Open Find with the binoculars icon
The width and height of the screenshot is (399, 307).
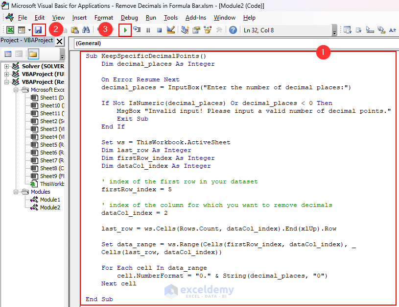click(x=86, y=30)
